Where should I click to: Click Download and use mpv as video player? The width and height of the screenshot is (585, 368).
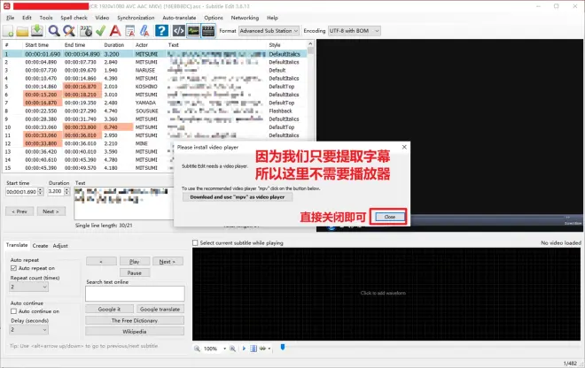tap(238, 197)
